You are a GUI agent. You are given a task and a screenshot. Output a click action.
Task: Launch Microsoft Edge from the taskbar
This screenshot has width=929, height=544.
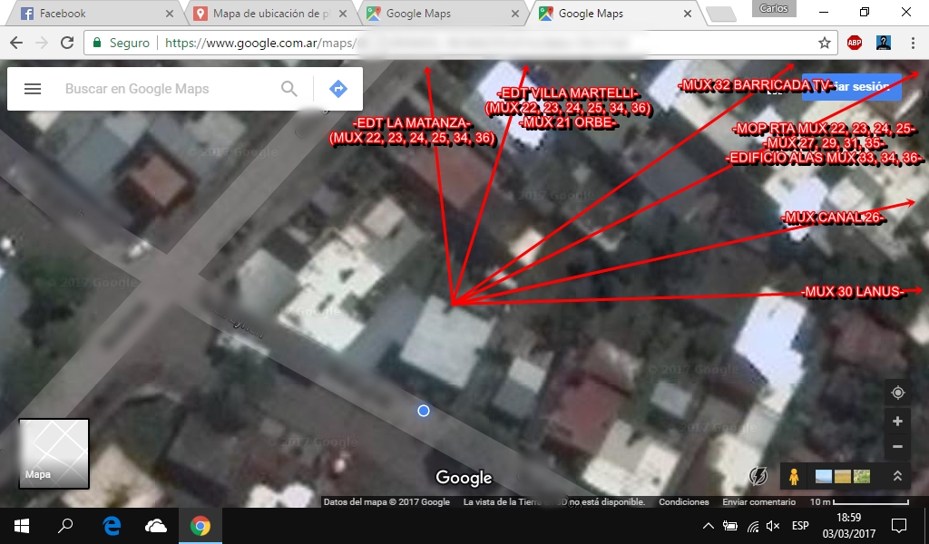[110, 524]
